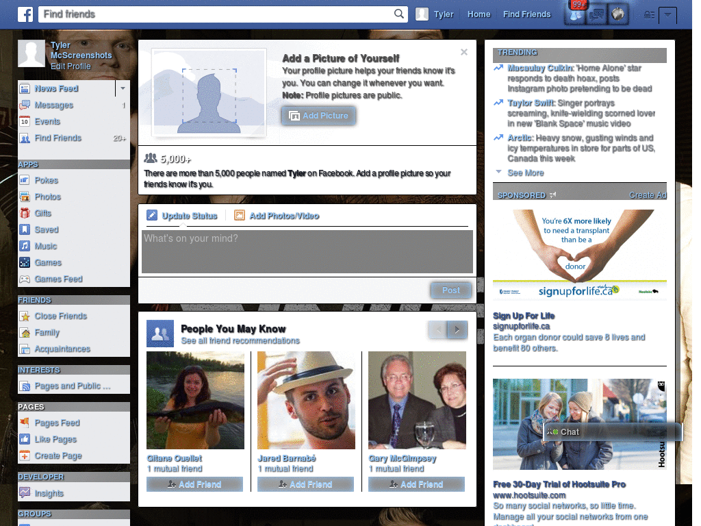Screen dimensions: 701x526
Task: Click the Music app icon
Action: click(x=25, y=246)
